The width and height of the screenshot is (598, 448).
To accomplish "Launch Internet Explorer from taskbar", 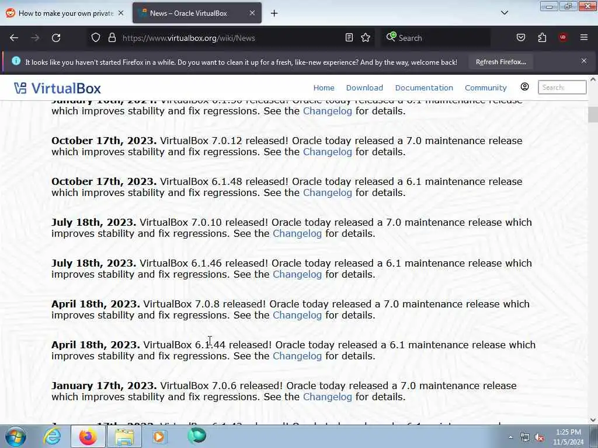I will [x=52, y=436].
